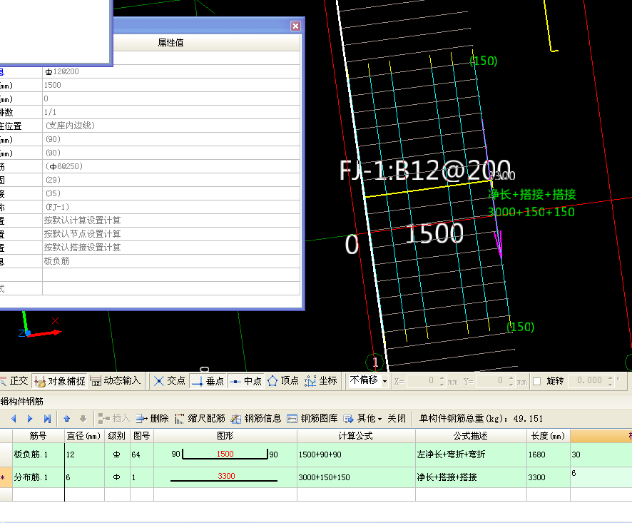Screen dimensions: 632x523
Task: Click property value 按默认计算设置计算
Action: click(x=171, y=220)
